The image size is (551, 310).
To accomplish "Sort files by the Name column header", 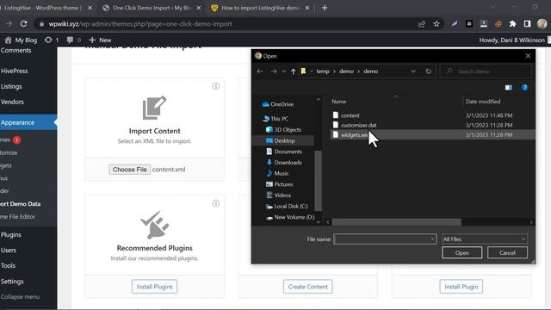I will (339, 102).
